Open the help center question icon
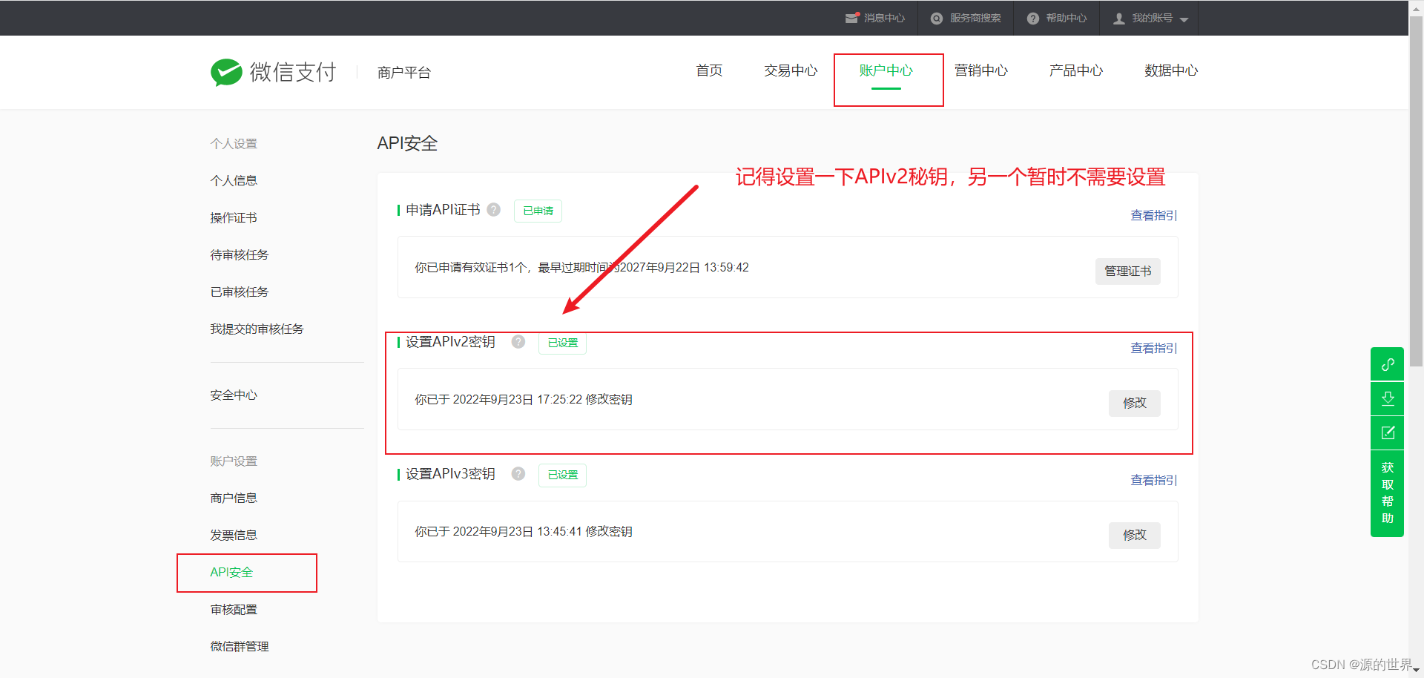 pyautogui.click(x=1033, y=19)
